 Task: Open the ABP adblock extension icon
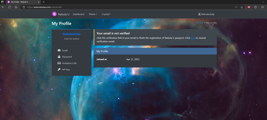[249, 7]
